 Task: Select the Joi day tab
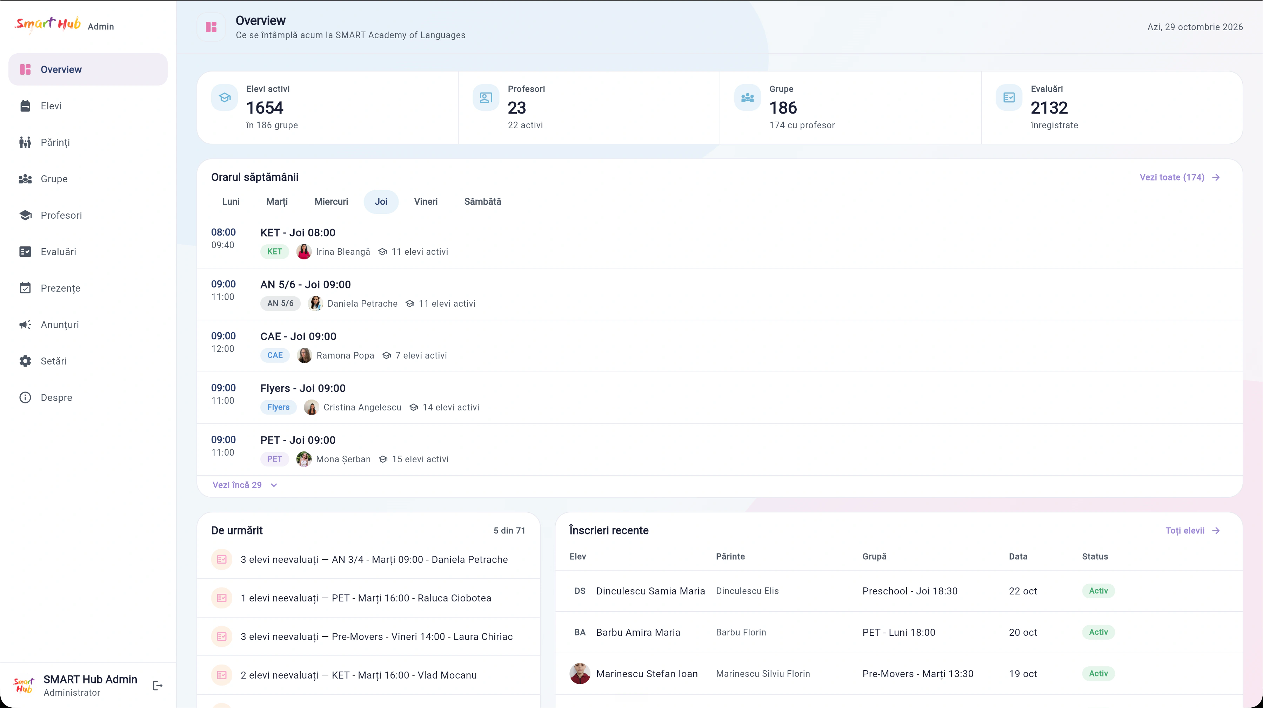click(x=381, y=202)
